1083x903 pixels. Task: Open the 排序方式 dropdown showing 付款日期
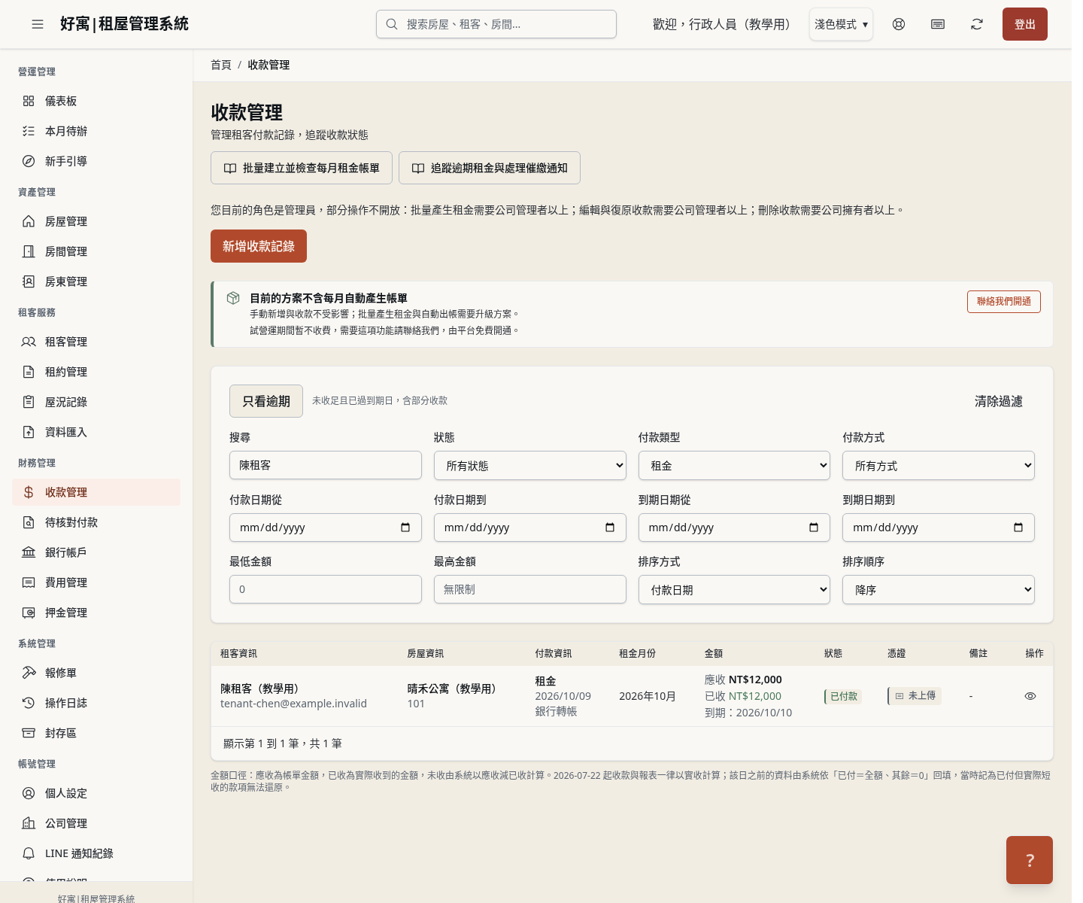[734, 590]
